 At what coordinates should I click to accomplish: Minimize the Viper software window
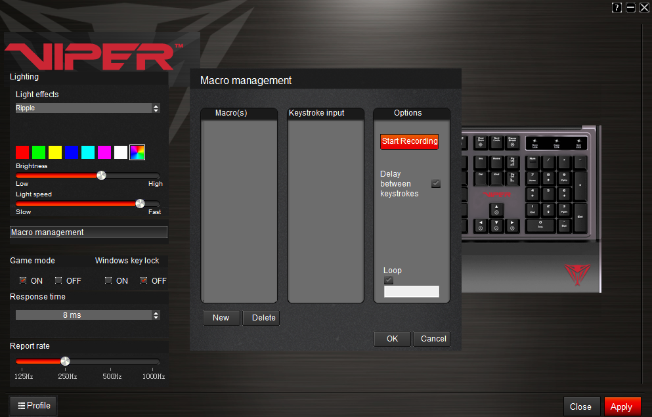(x=630, y=8)
